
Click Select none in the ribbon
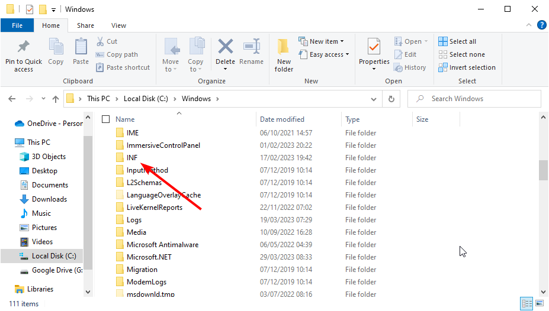pyautogui.click(x=462, y=54)
